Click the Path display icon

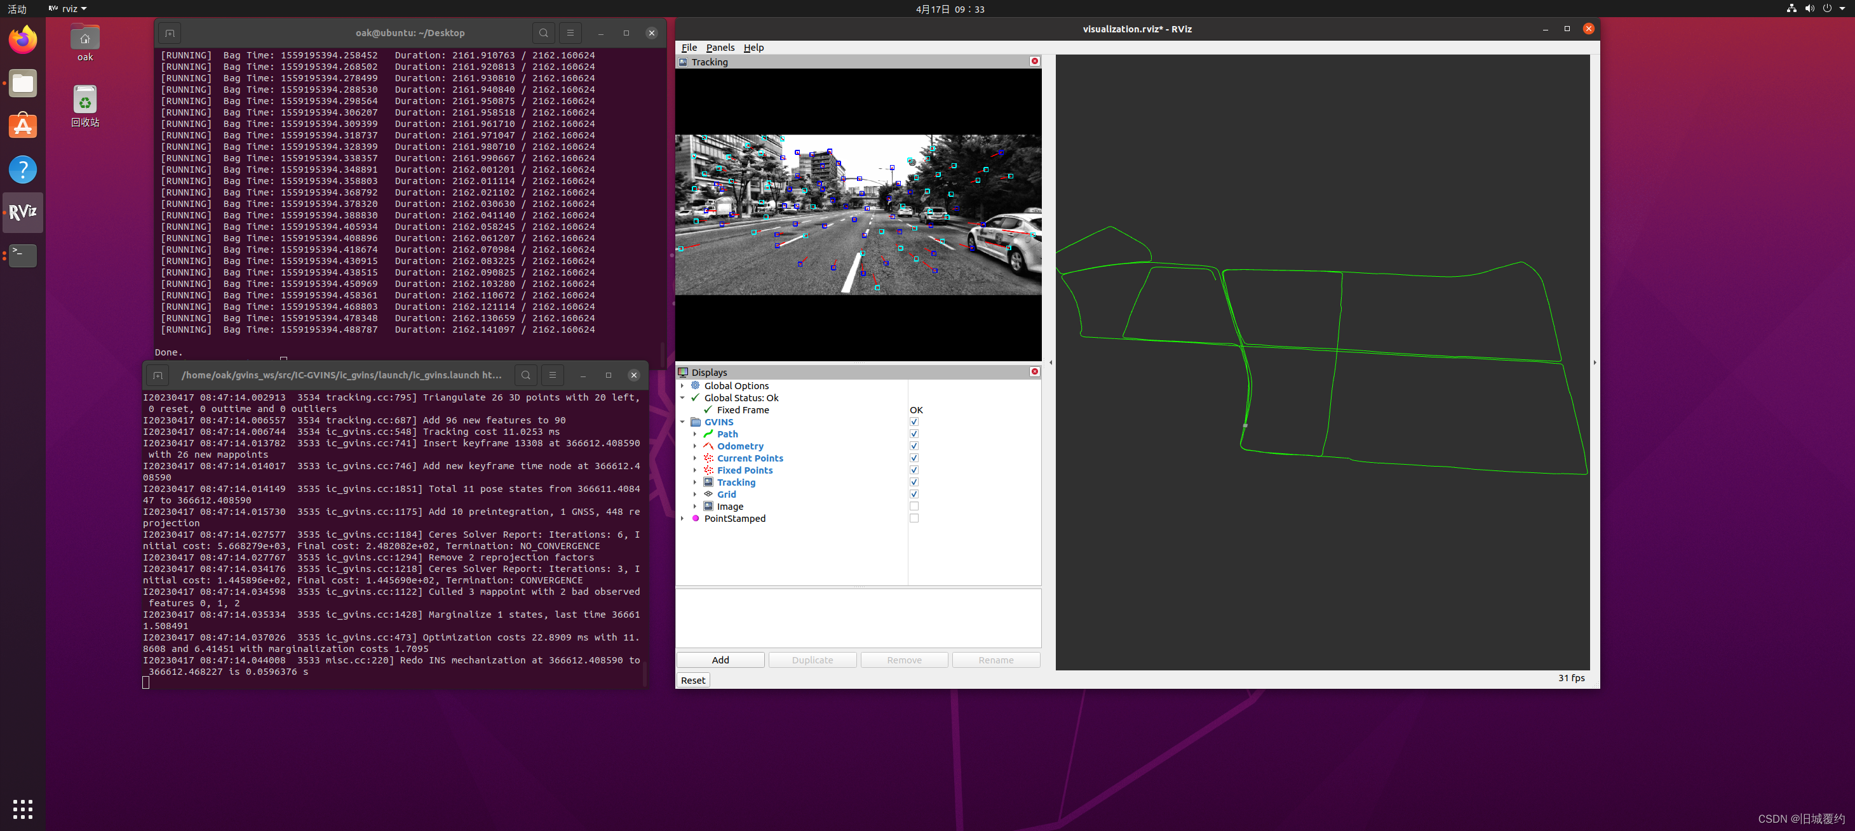click(x=708, y=434)
